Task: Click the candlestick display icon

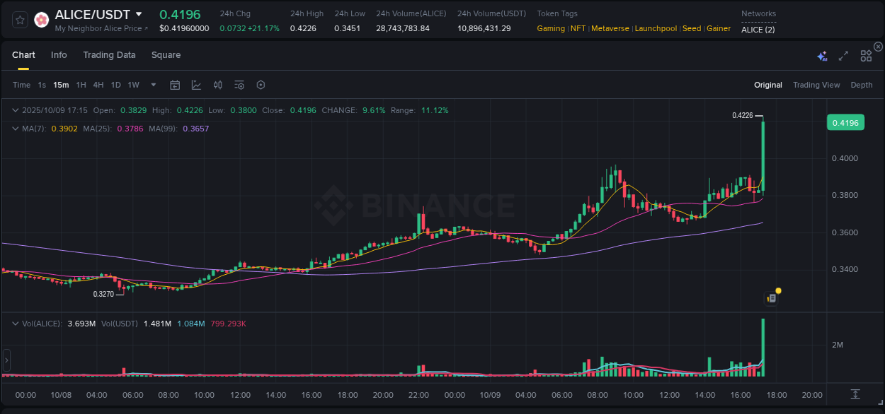Action: [x=218, y=85]
